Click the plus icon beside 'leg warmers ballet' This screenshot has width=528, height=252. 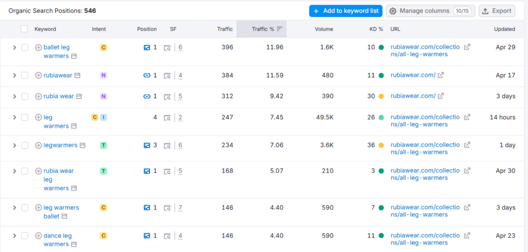(38, 208)
